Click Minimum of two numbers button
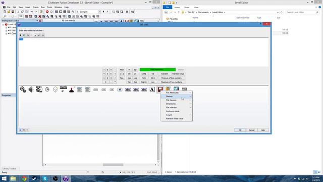Viewport: 323px width, 182px height. [x=172, y=78]
